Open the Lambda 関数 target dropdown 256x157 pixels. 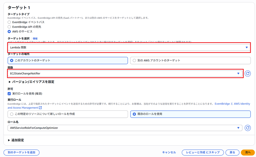129,48
